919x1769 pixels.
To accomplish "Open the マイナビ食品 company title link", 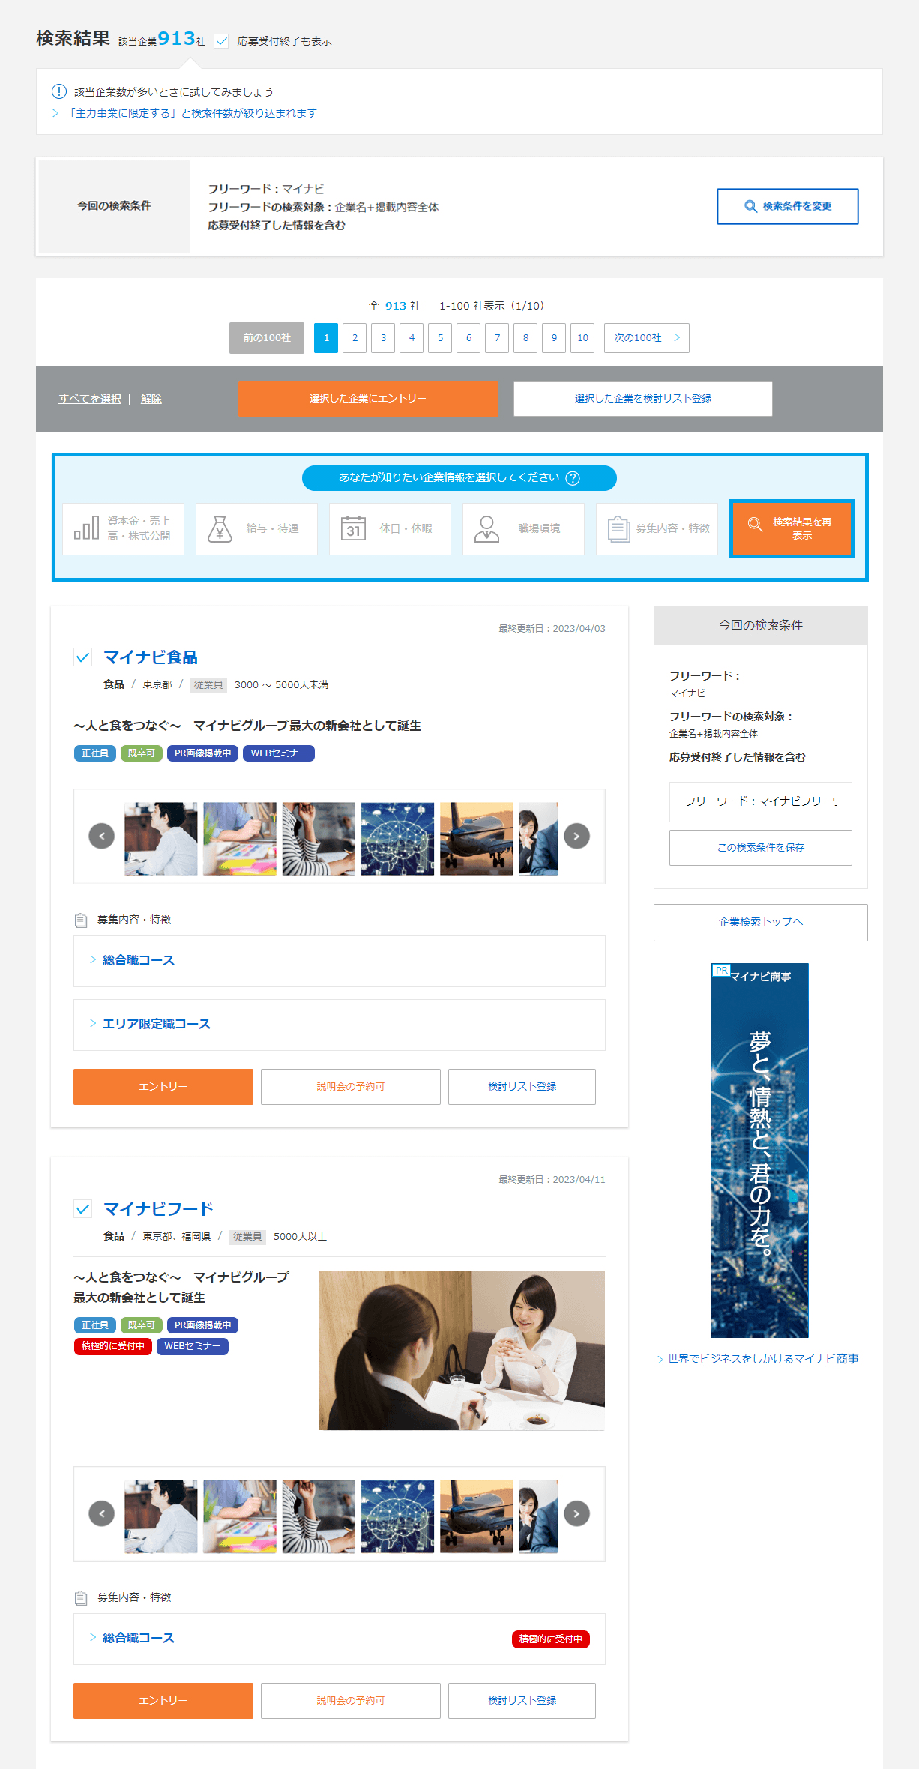I will point(151,657).
